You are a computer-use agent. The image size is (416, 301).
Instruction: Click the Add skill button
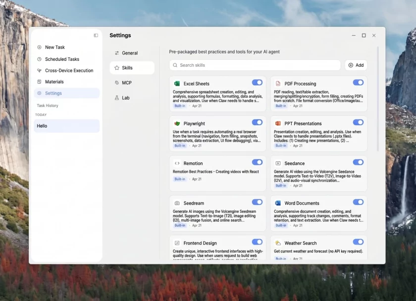356,65
